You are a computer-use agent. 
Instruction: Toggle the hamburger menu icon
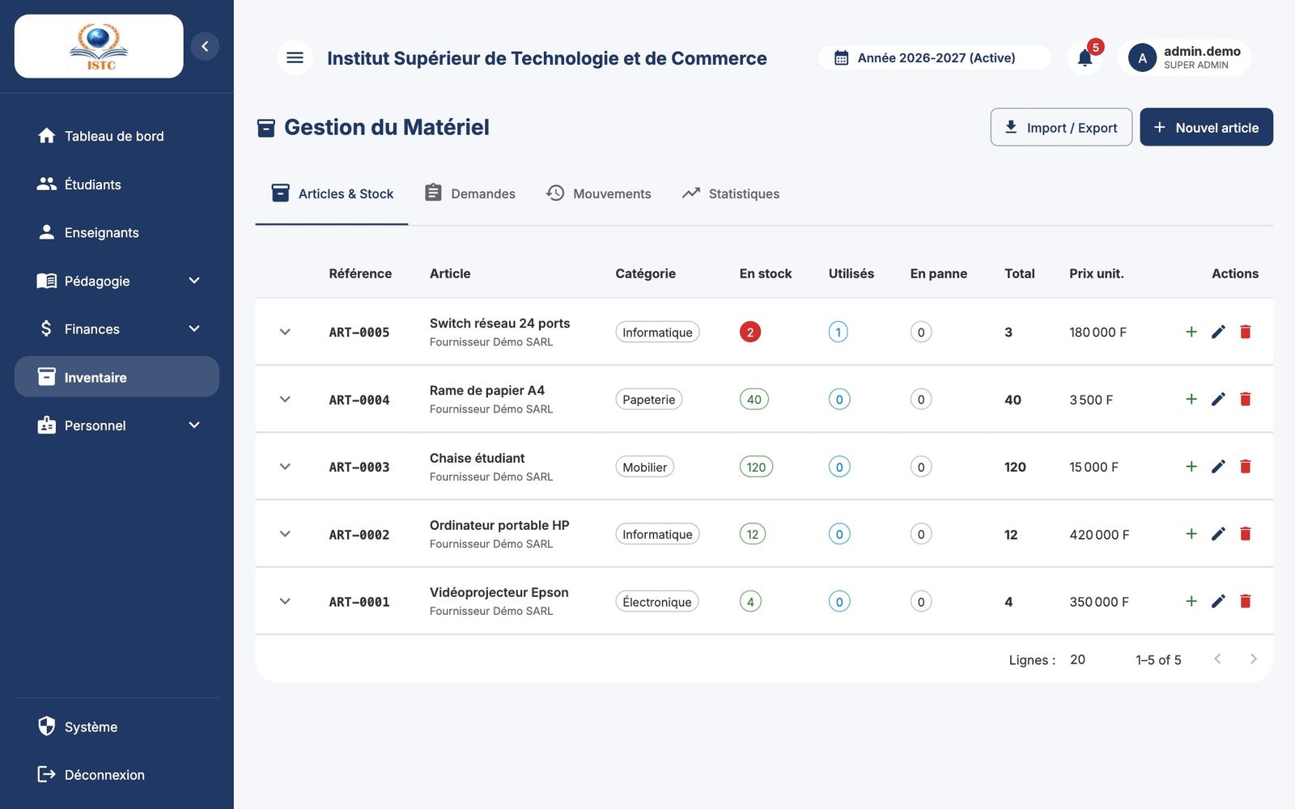tap(295, 57)
